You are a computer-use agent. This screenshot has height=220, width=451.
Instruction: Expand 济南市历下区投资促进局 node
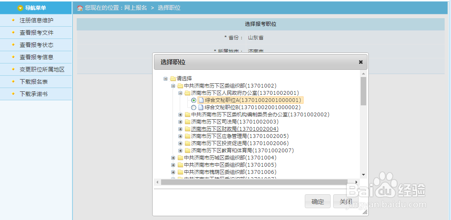coord(180,143)
